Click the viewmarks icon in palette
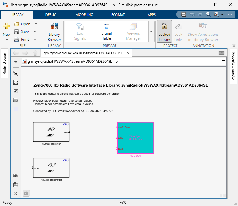The height and width of the screenshot is (206, 238). point(16,184)
